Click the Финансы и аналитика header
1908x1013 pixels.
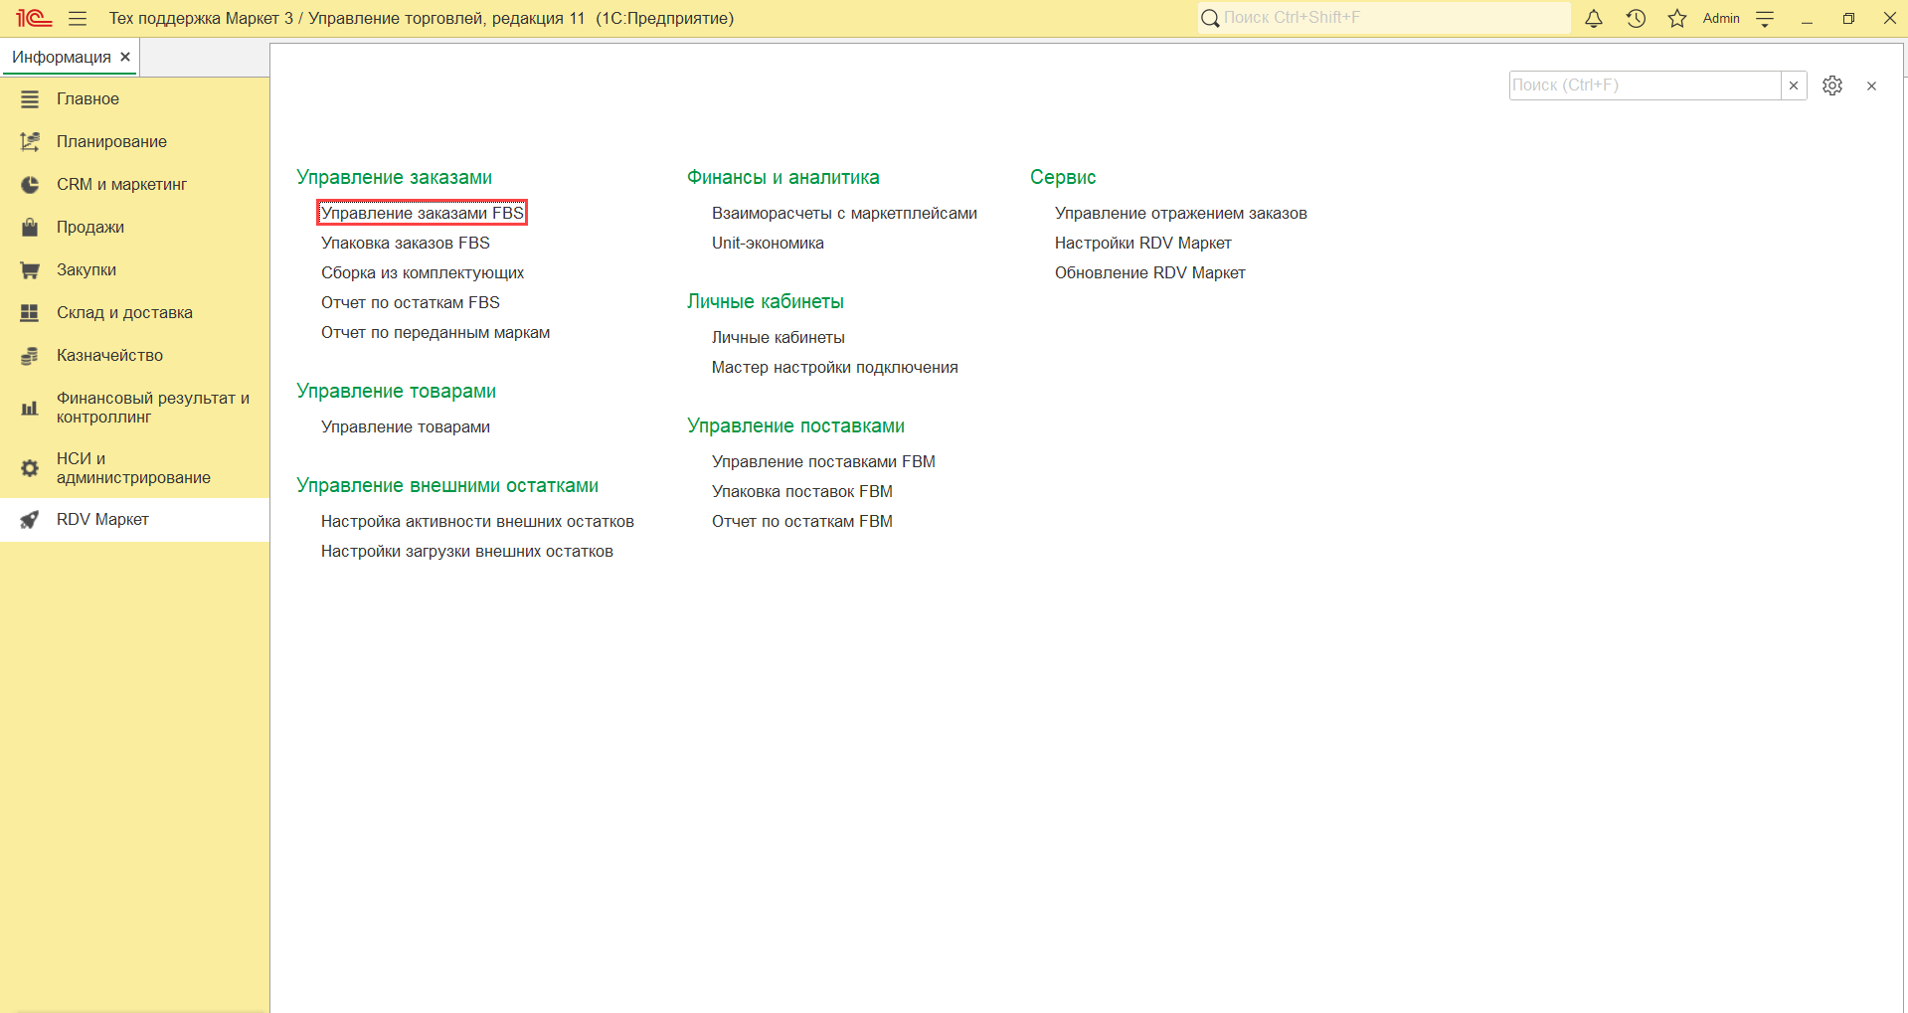tap(783, 177)
